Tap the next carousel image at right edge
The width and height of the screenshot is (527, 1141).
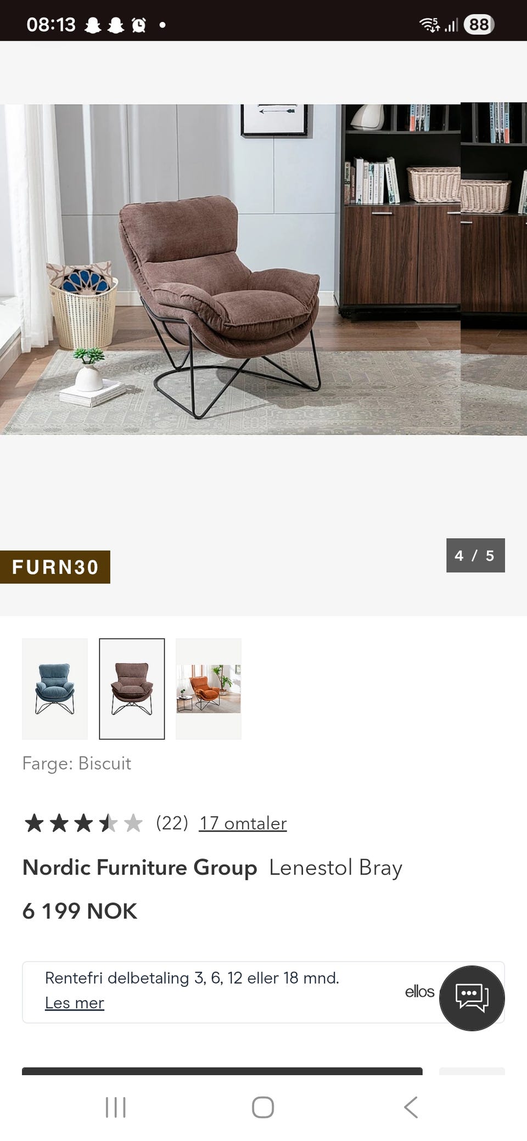tap(494, 269)
